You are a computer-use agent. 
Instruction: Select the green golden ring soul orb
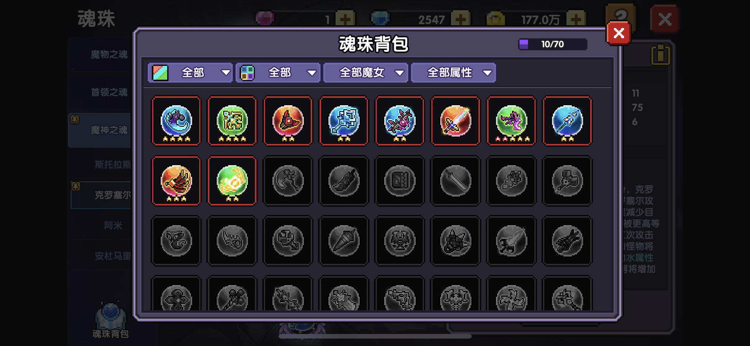[232, 181]
